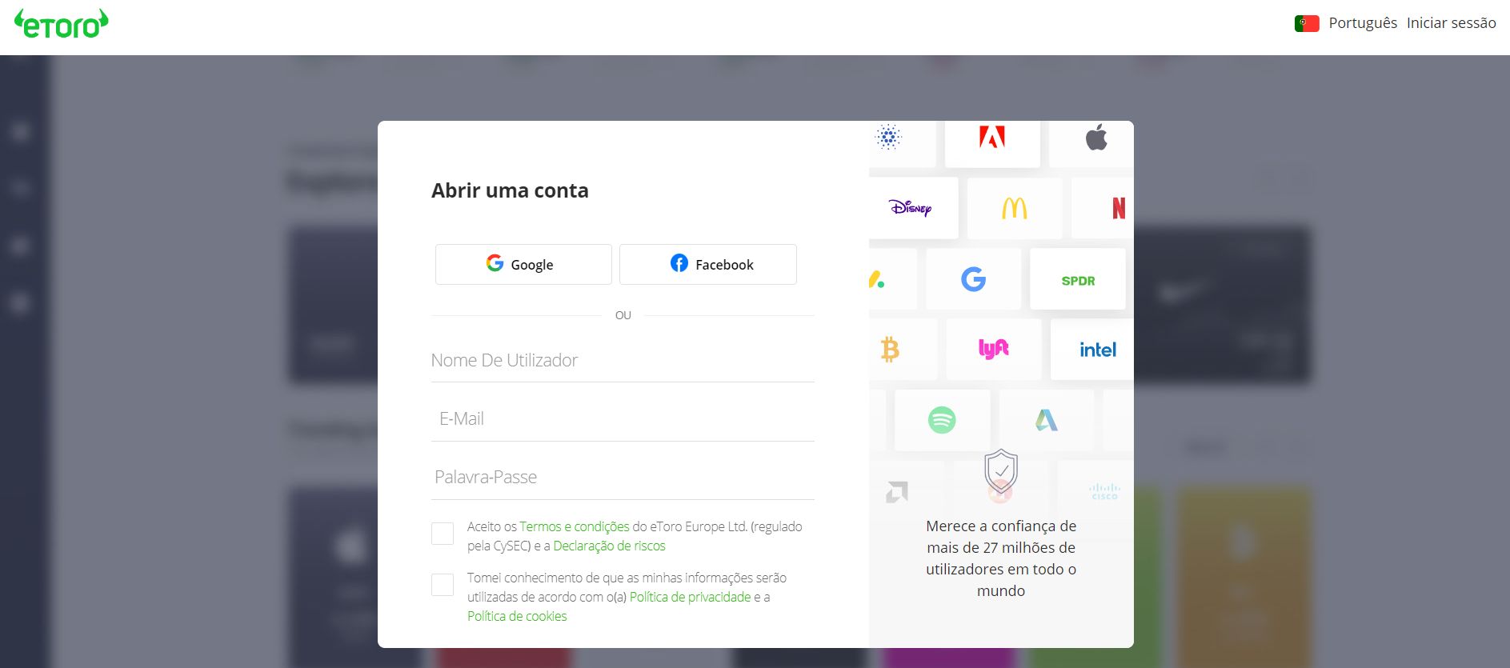Accept Termos e condições checkbox
This screenshot has height=668, width=1510.
[443, 534]
